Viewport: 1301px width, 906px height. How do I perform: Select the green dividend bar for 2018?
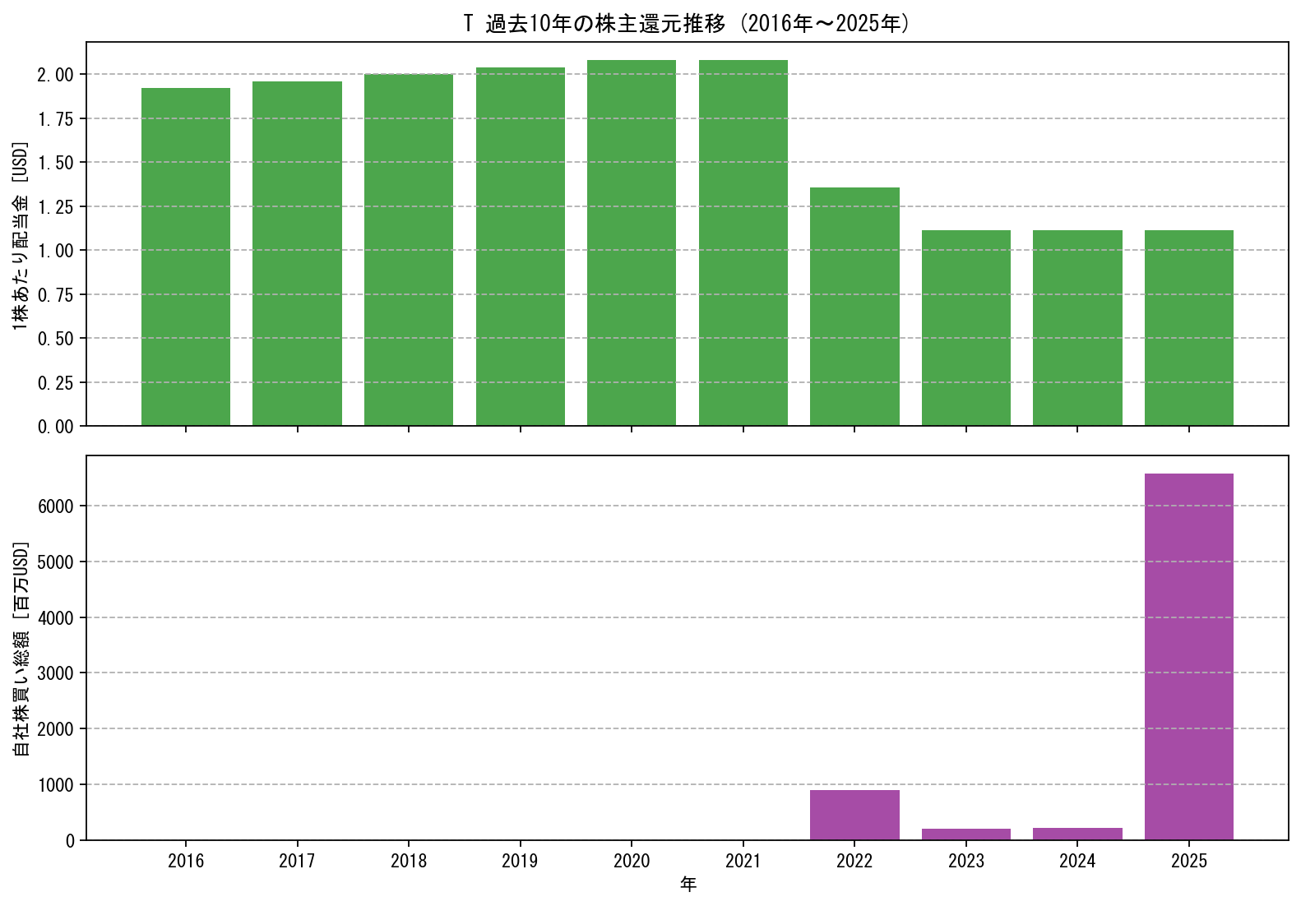click(409, 250)
